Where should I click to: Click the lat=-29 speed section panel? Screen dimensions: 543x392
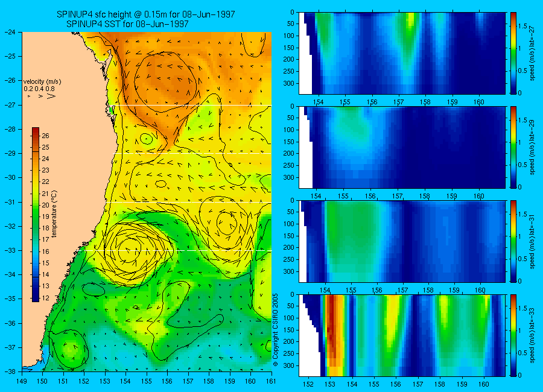click(x=402, y=147)
